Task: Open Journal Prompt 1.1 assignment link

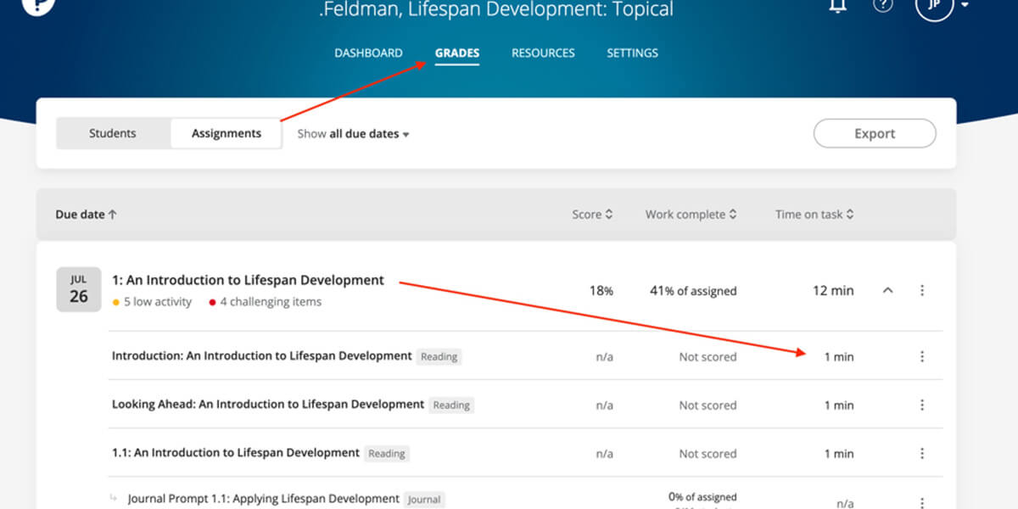Action: click(x=263, y=499)
